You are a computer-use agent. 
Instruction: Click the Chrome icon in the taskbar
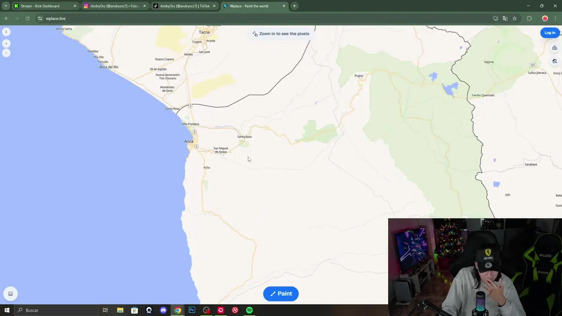tap(177, 310)
